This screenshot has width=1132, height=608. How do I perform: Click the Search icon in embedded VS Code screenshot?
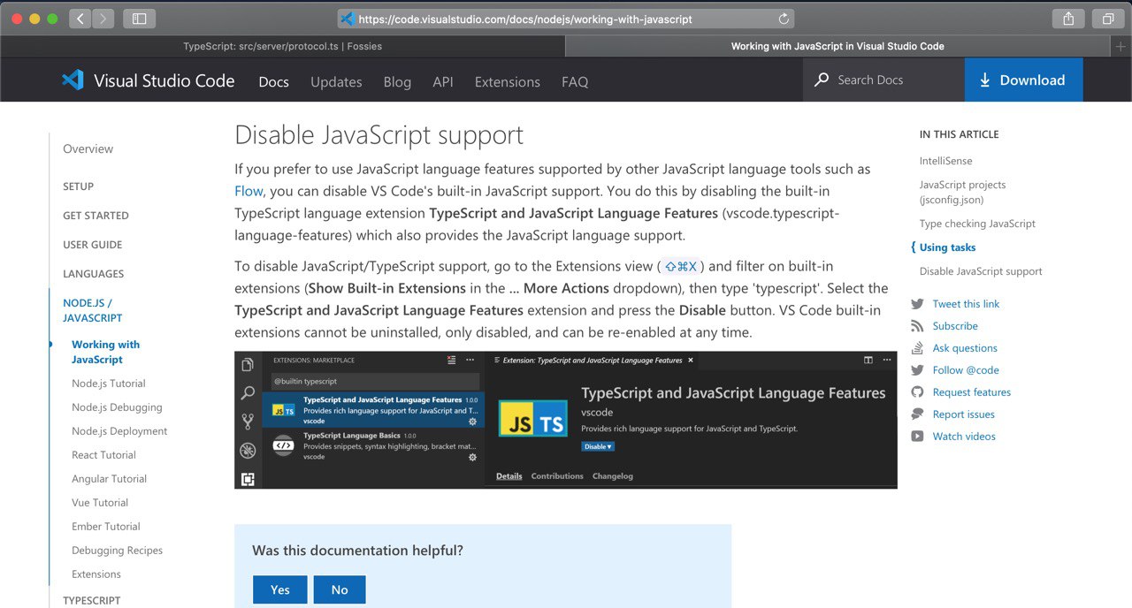click(248, 392)
